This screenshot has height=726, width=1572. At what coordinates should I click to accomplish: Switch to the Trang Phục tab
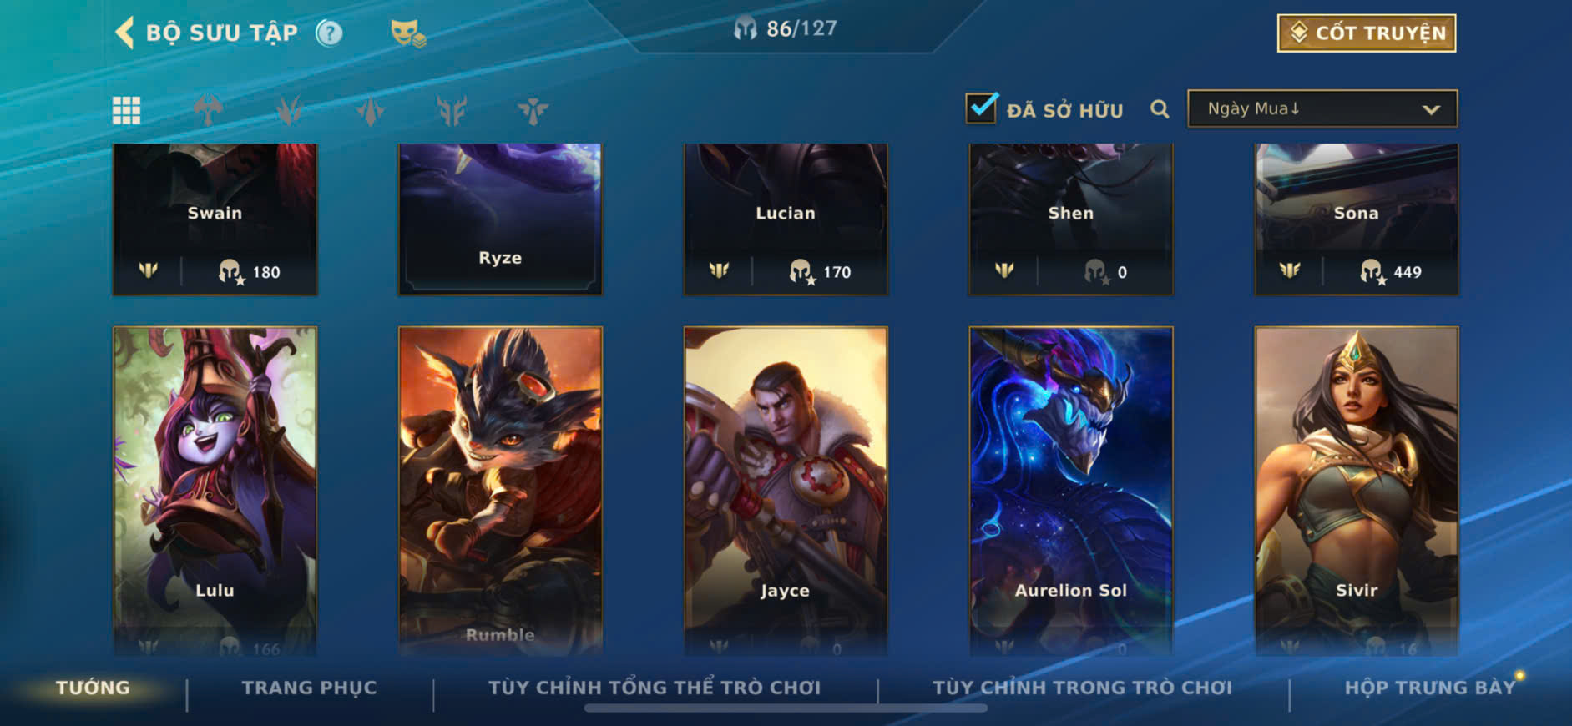click(309, 688)
